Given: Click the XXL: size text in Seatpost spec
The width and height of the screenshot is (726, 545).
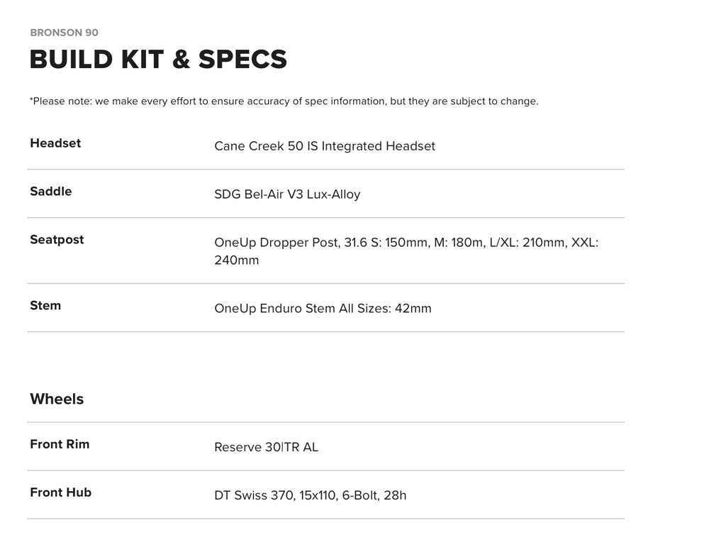Looking at the screenshot, I should tap(585, 243).
